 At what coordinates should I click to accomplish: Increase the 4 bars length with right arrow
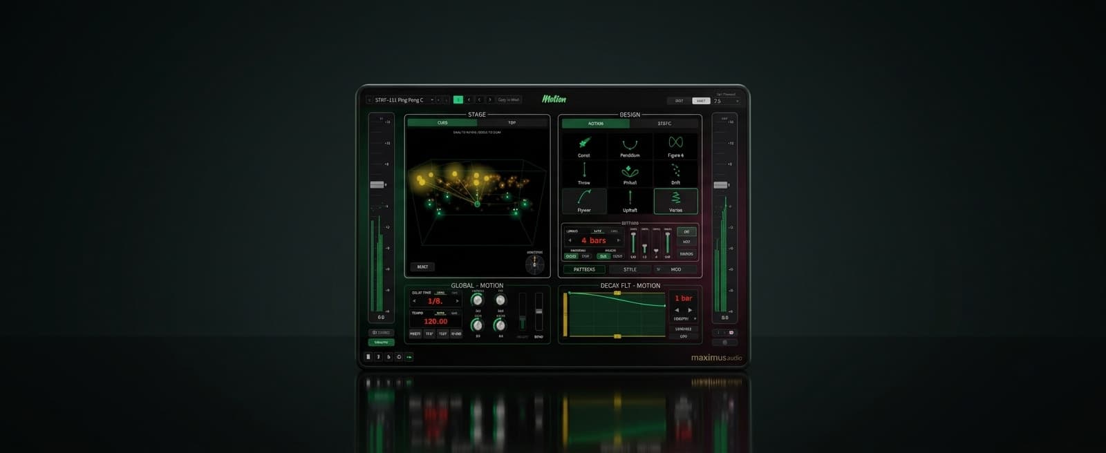click(x=618, y=240)
